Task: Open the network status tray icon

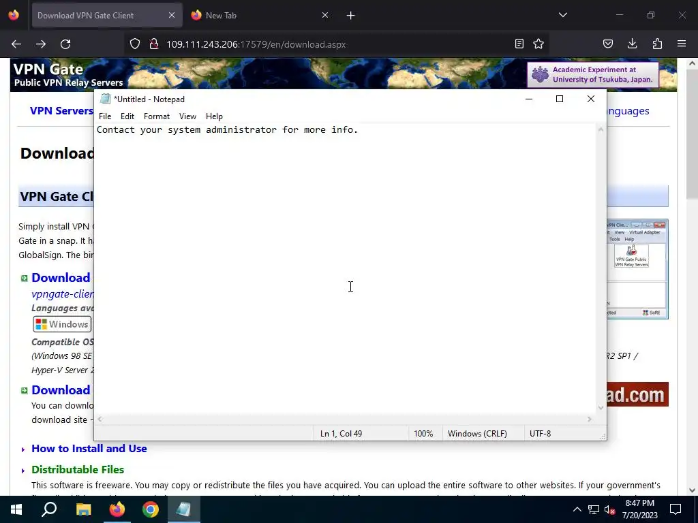Action: pyautogui.click(x=594, y=509)
